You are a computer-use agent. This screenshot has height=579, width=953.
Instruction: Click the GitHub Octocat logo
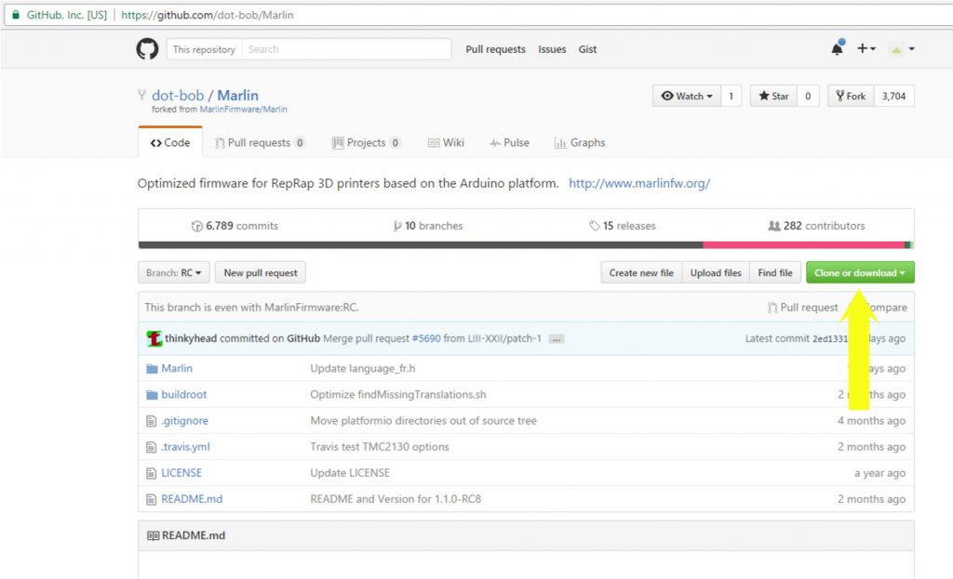(147, 49)
